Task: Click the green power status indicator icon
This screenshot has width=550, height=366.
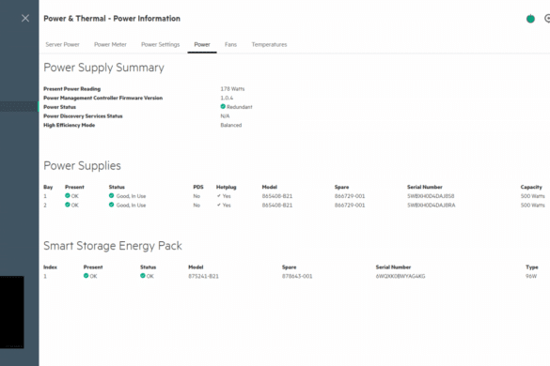Action: (530, 19)
